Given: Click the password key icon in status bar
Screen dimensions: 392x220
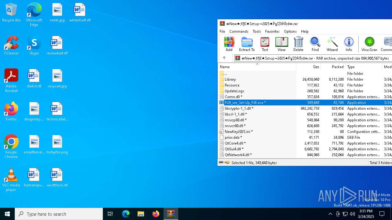Looking at the screenshot, I should click(227, 163).
